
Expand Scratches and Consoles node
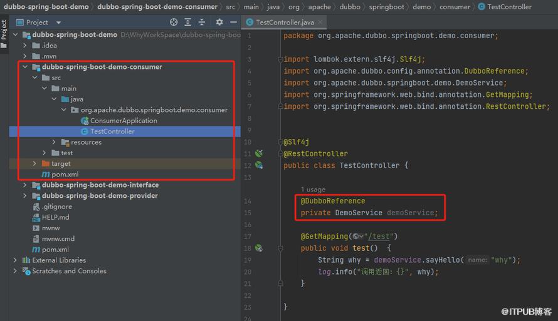(15, 270)
